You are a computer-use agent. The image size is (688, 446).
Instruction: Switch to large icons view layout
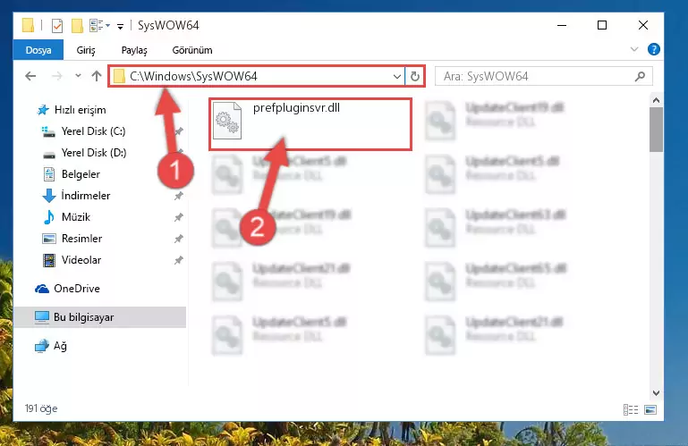click(x=650, y=409)
